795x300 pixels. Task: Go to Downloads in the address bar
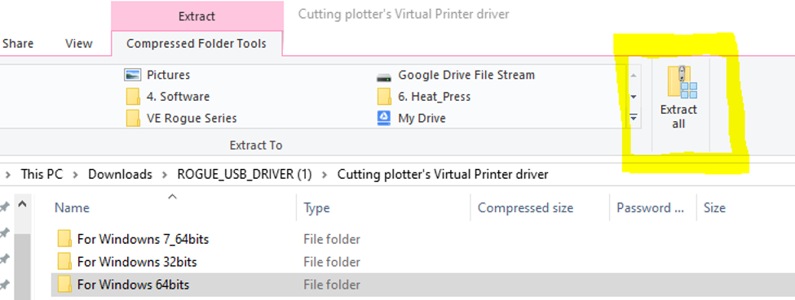(120, 175)
